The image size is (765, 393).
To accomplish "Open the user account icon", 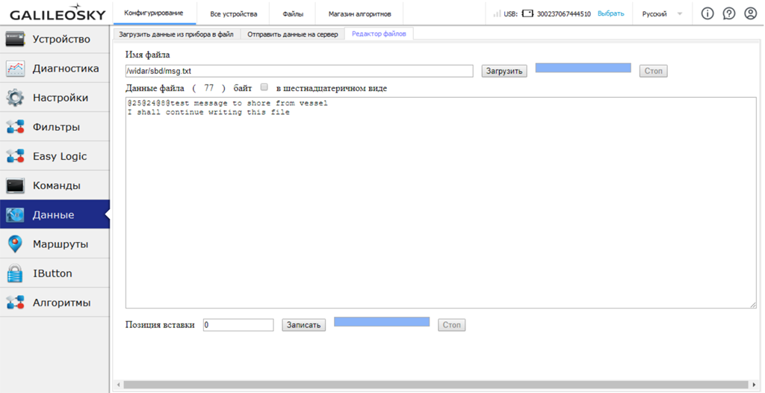I will pyautogui.click(x=750, y=13).
